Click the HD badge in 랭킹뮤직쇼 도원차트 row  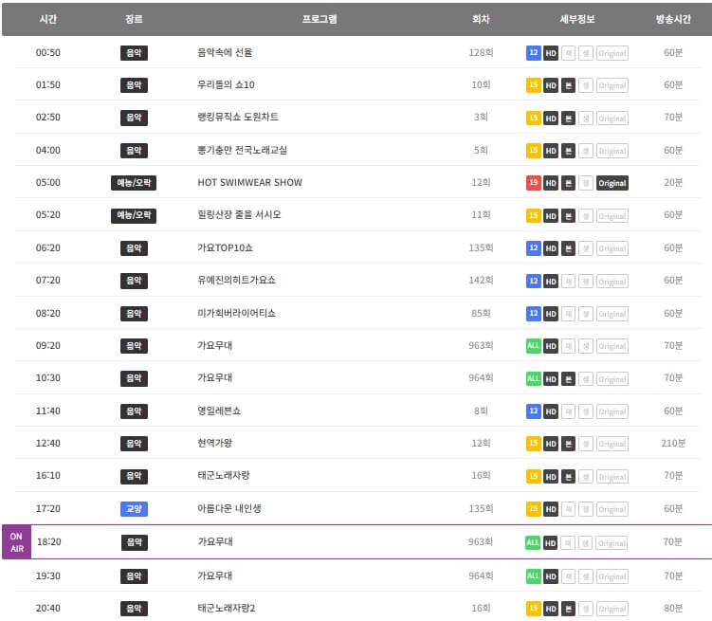[x=550, y=118]
